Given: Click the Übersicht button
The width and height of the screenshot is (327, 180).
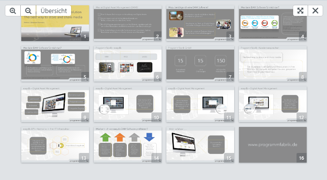Looking at the screenshot, I should pyautogui.click(x=54, y=11).
